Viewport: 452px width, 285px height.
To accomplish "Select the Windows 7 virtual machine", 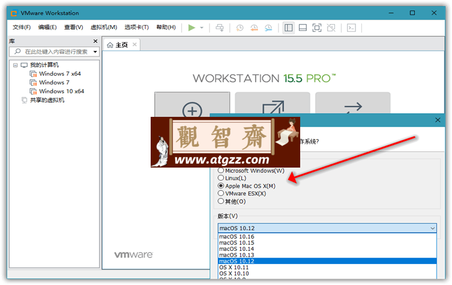I will click(54, 82).
